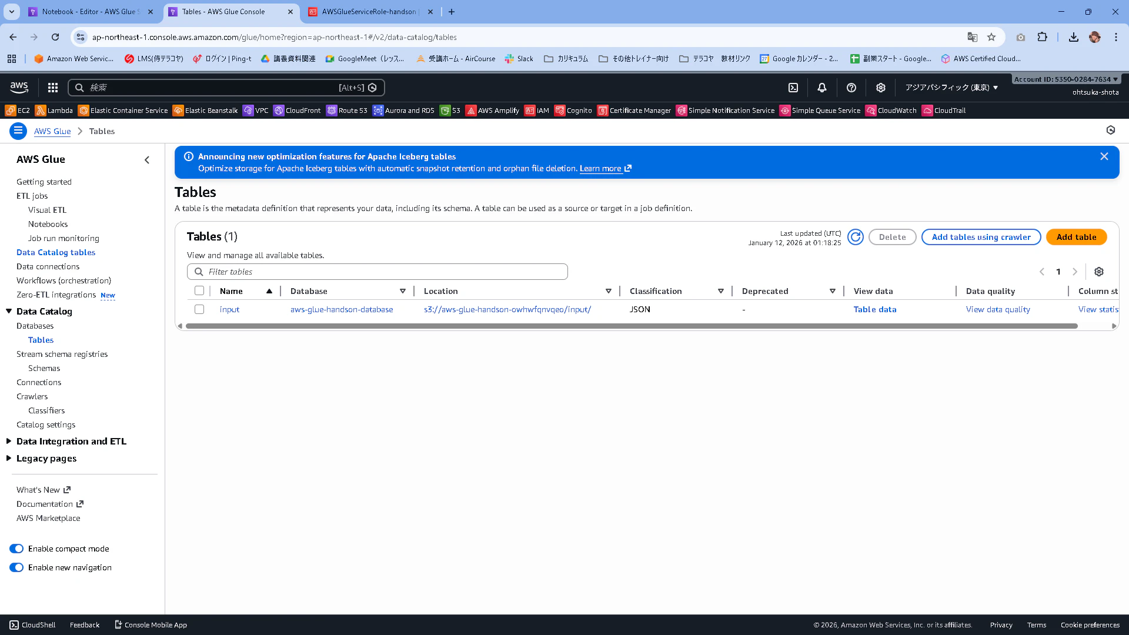Toggle Enable new navigation switch
Image resolution: width=1129 pixels, height=635 pixels.
16,567
